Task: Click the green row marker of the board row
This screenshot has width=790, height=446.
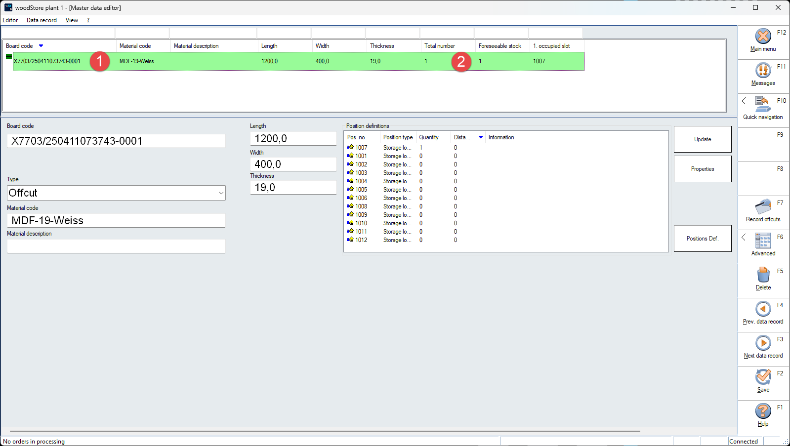Action: pyautogui.click(x=9, y=56)
